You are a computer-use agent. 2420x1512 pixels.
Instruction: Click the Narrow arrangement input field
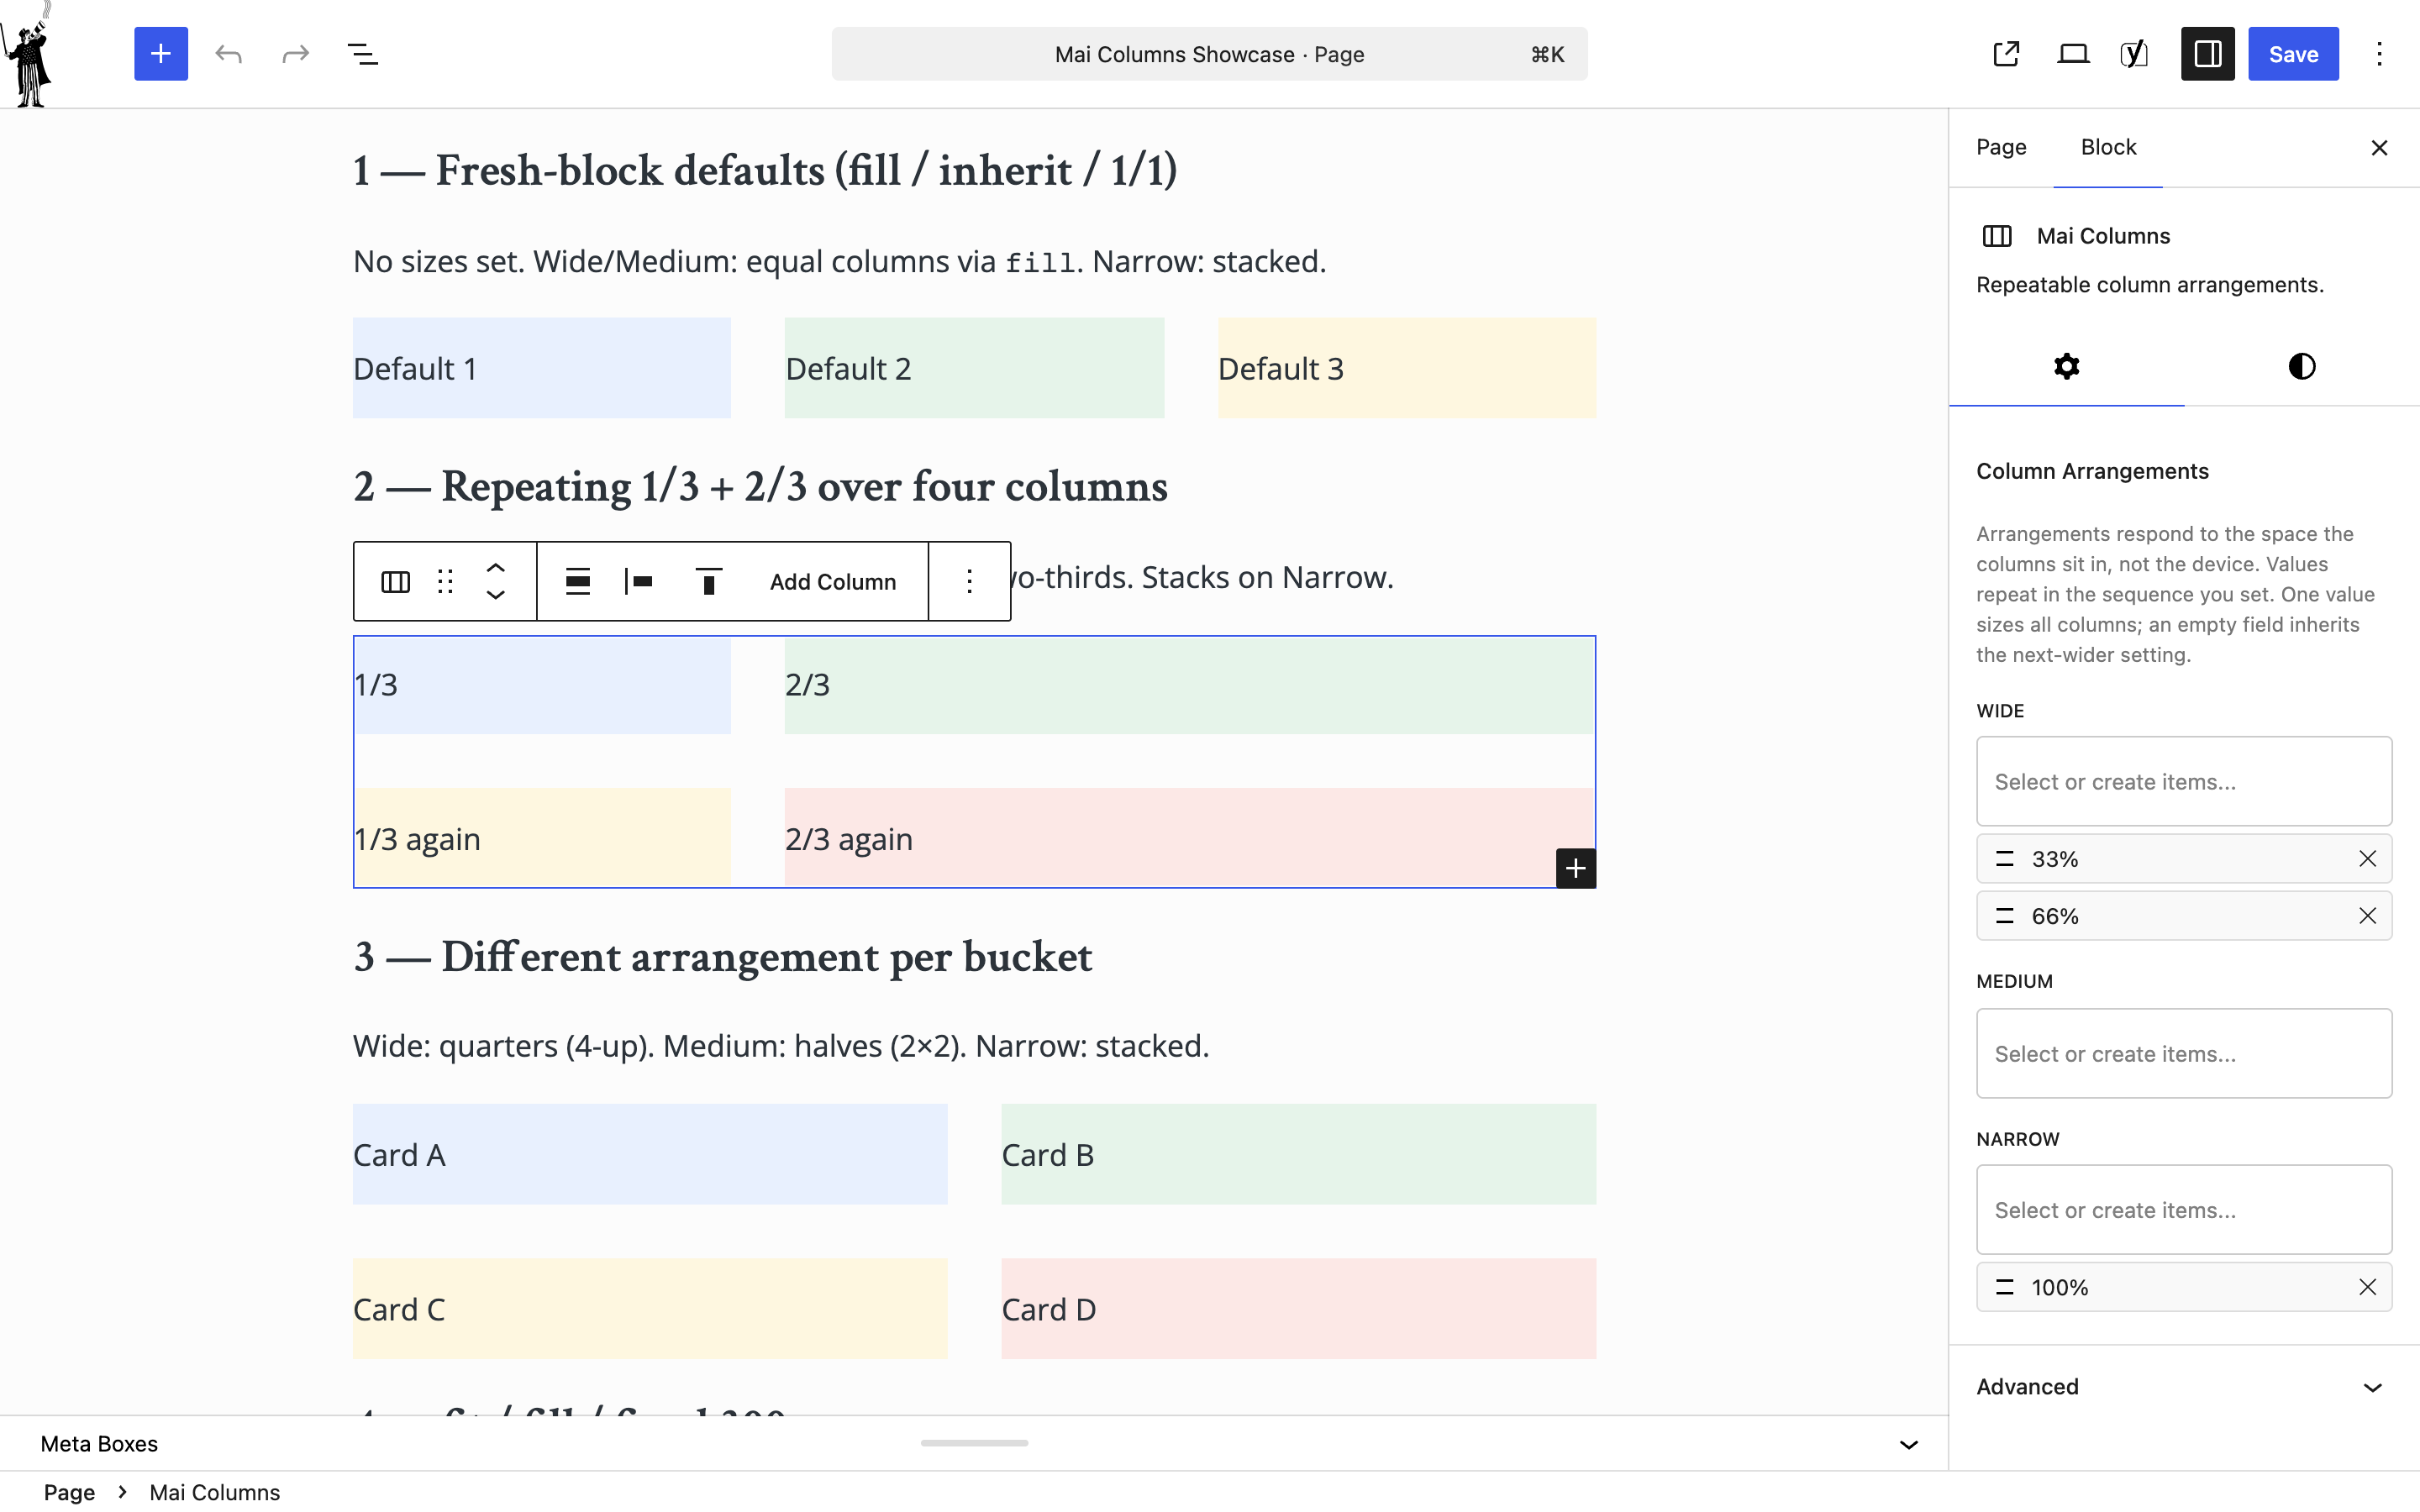pos(2184,1209)
